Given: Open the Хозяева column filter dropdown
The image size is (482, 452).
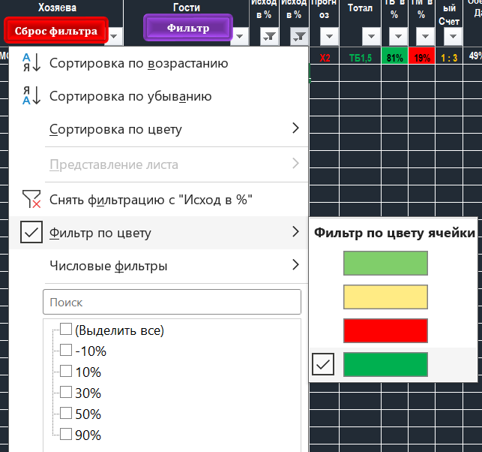Looking at the screenshot, I should click(x=115, y=37).
